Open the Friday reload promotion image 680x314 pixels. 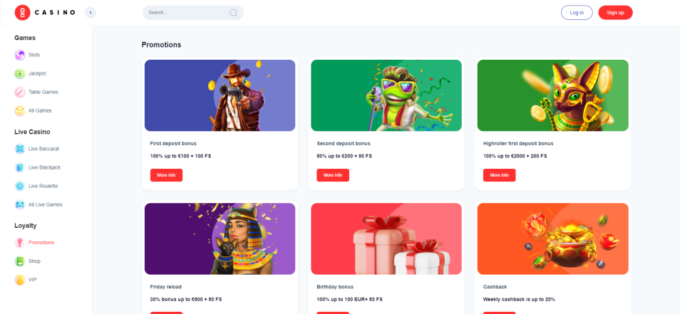click(x=220, y=239)
